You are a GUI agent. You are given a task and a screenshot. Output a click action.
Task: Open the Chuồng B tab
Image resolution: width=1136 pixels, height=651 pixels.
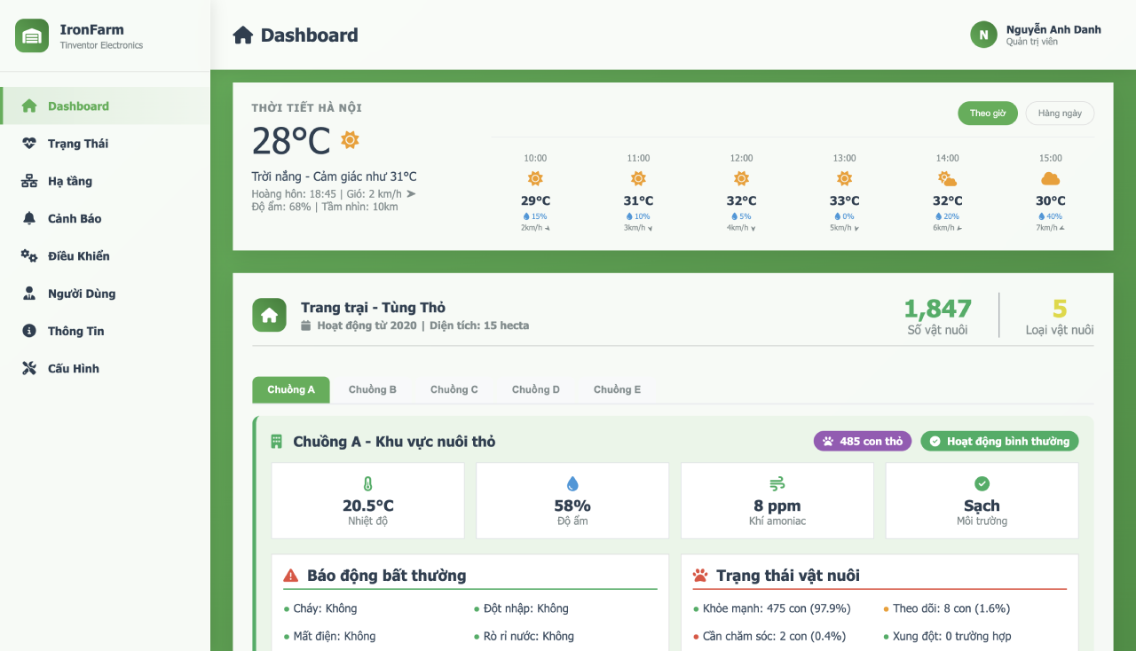pos(373,389)
